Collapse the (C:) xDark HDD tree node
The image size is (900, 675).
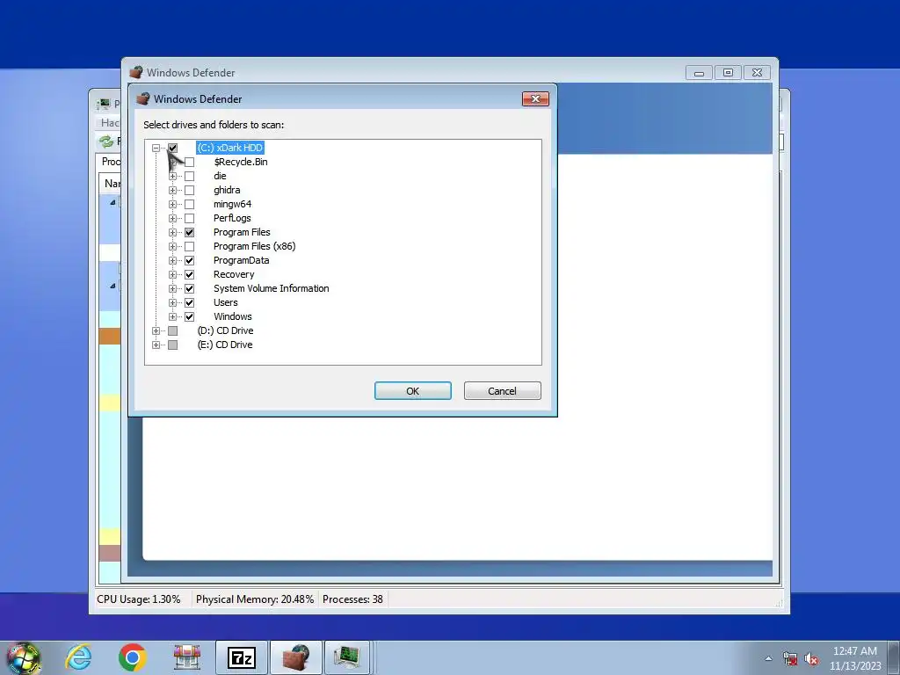156,148
